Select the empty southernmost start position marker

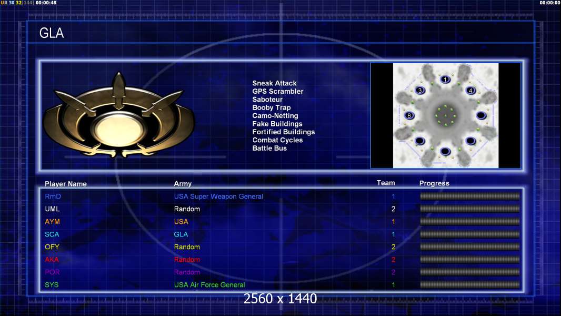445,151
